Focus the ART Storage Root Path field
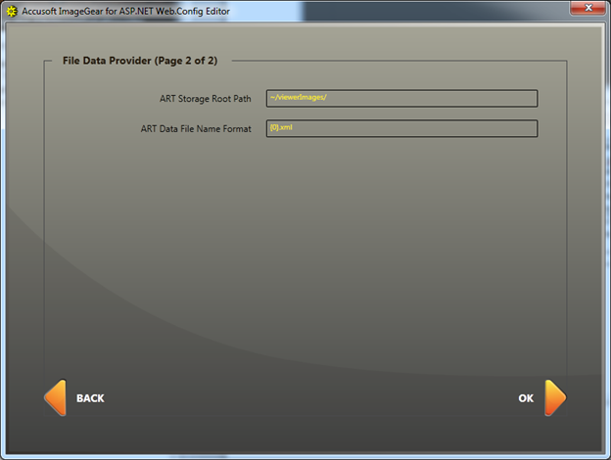611x460 pixels. [401, 99]
